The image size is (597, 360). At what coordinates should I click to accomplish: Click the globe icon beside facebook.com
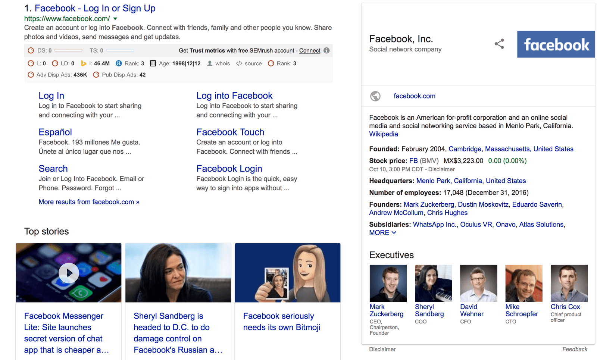pyautogui.click(x=375, y=96)
